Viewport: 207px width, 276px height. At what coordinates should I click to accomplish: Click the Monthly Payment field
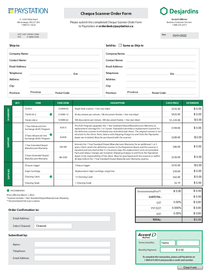pyautogui.click(x=180, y=250)
